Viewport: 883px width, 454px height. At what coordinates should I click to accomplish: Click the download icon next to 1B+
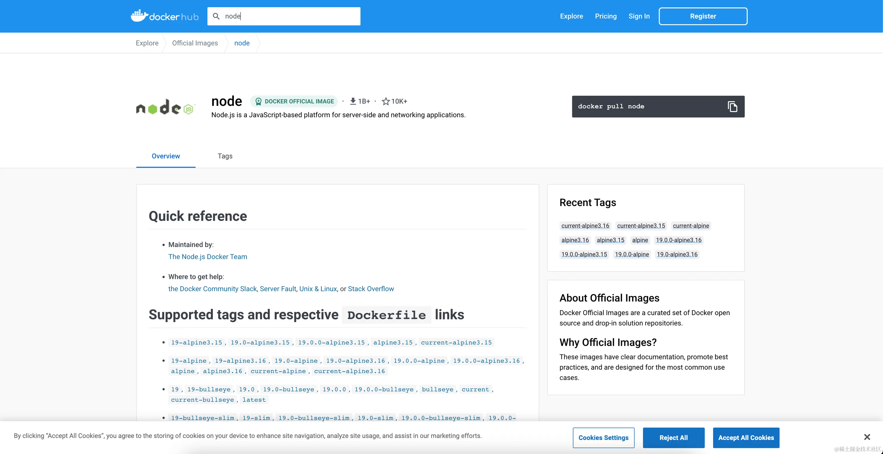[x=353, y=102]
